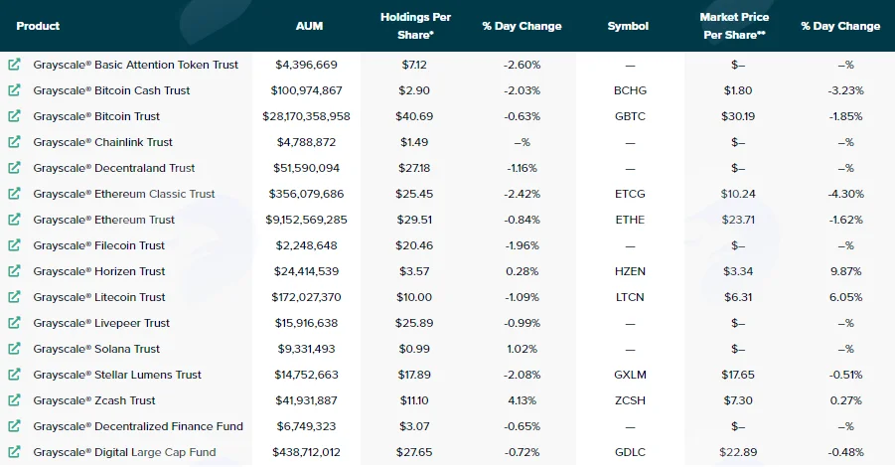895x467 pixels.
Task: Open Grayscale Decentralized Finance Fund link
Action: click(138, 426)
